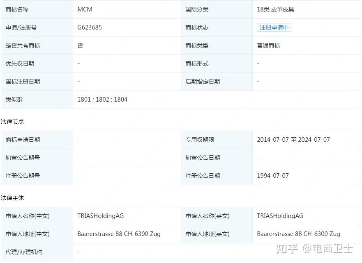Click the 类似群 label cell

coord(37,100)
